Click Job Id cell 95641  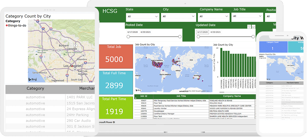[144, 108]
